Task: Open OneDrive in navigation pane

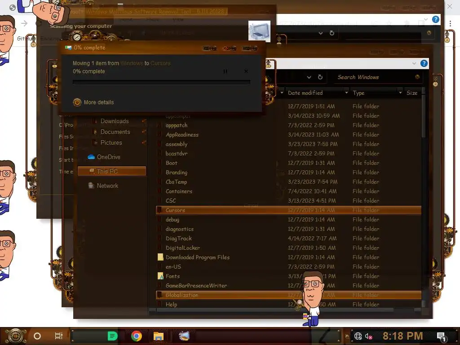Action: coord(104,157)
